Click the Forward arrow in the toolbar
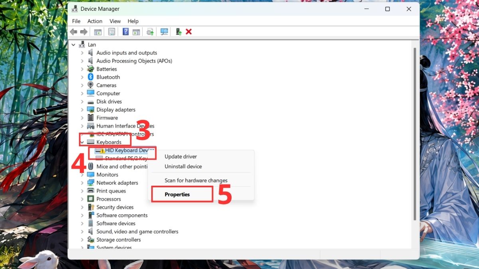The width and height of the screenshot is (479, 269). coord(84,32)
